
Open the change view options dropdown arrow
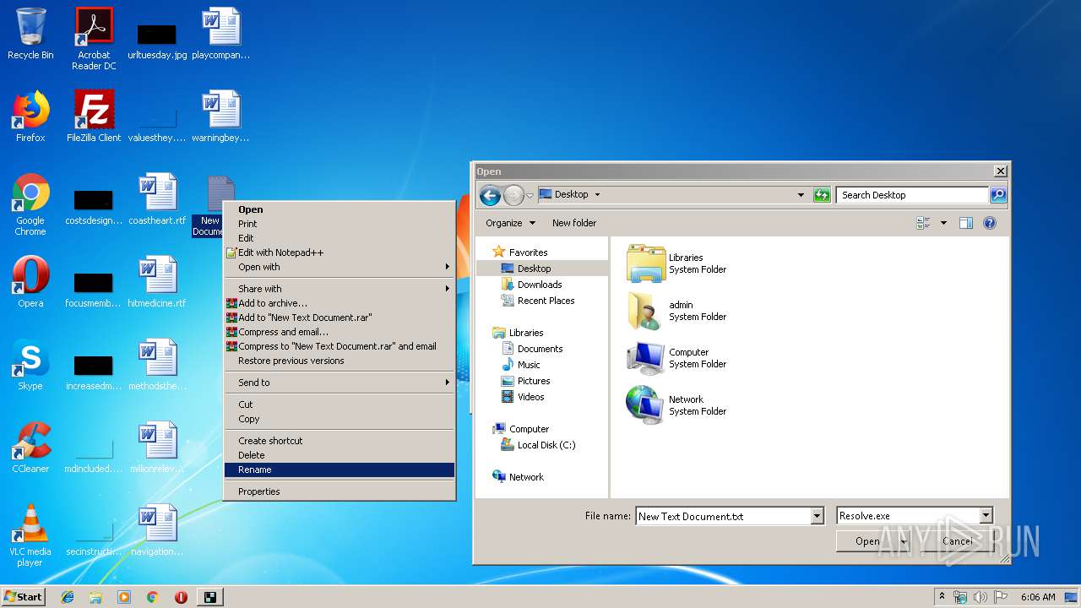(x=943, y=223)
